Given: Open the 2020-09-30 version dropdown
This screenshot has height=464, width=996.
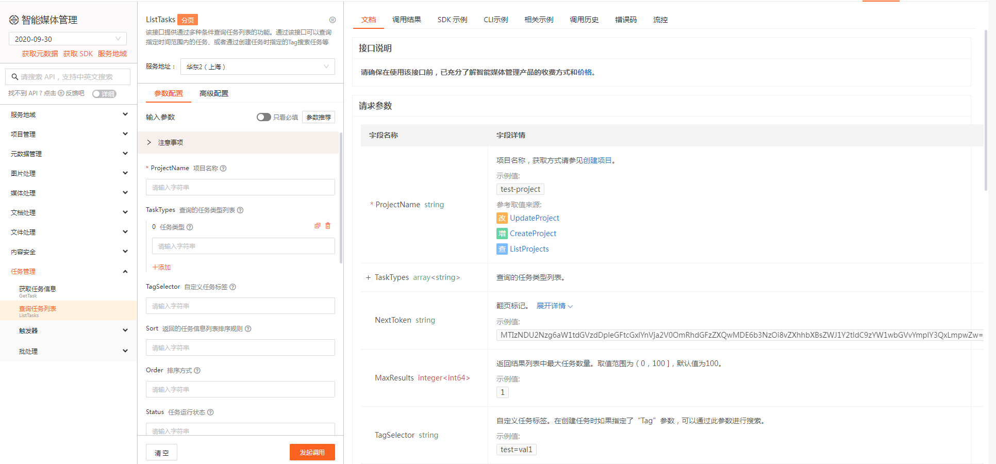Looking at the screenshot, I should tap(68, 39).
